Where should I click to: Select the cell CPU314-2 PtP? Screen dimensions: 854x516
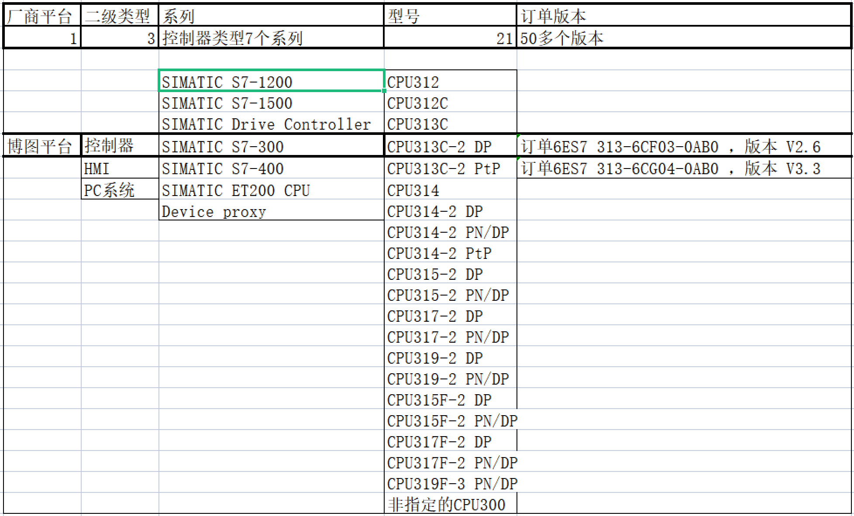(450, 252)
